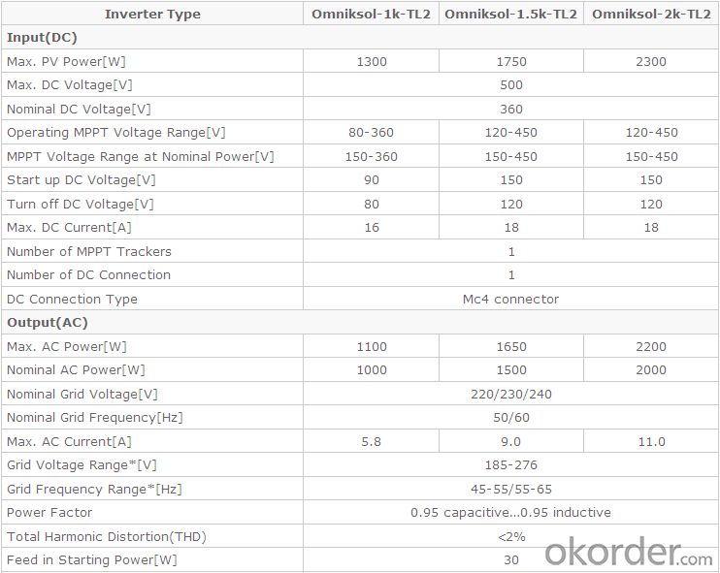Viewport: 720px width, 573px height.
Task: Click 'MPPT Voltage Range at Nominal Power[V]' label
Action: pyautogui.click(x=140, y=156)
